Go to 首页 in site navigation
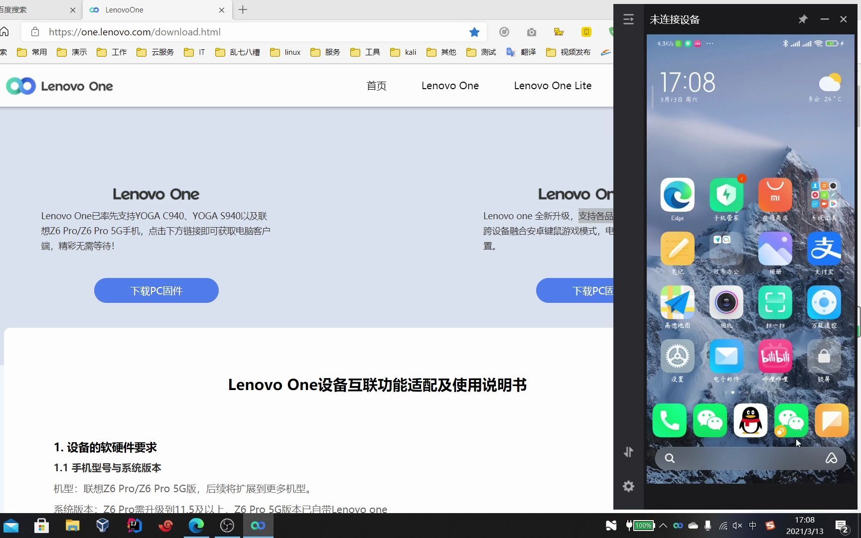The height and width of the screenshot is (538, 861). pos(376,86)
